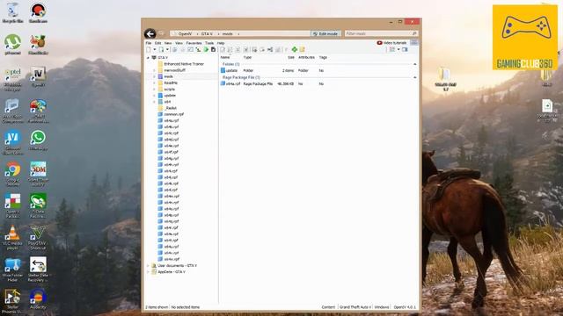The image size is (563, 316).
Task: Select the Audacity desktop icon
Action: point(38,299)
